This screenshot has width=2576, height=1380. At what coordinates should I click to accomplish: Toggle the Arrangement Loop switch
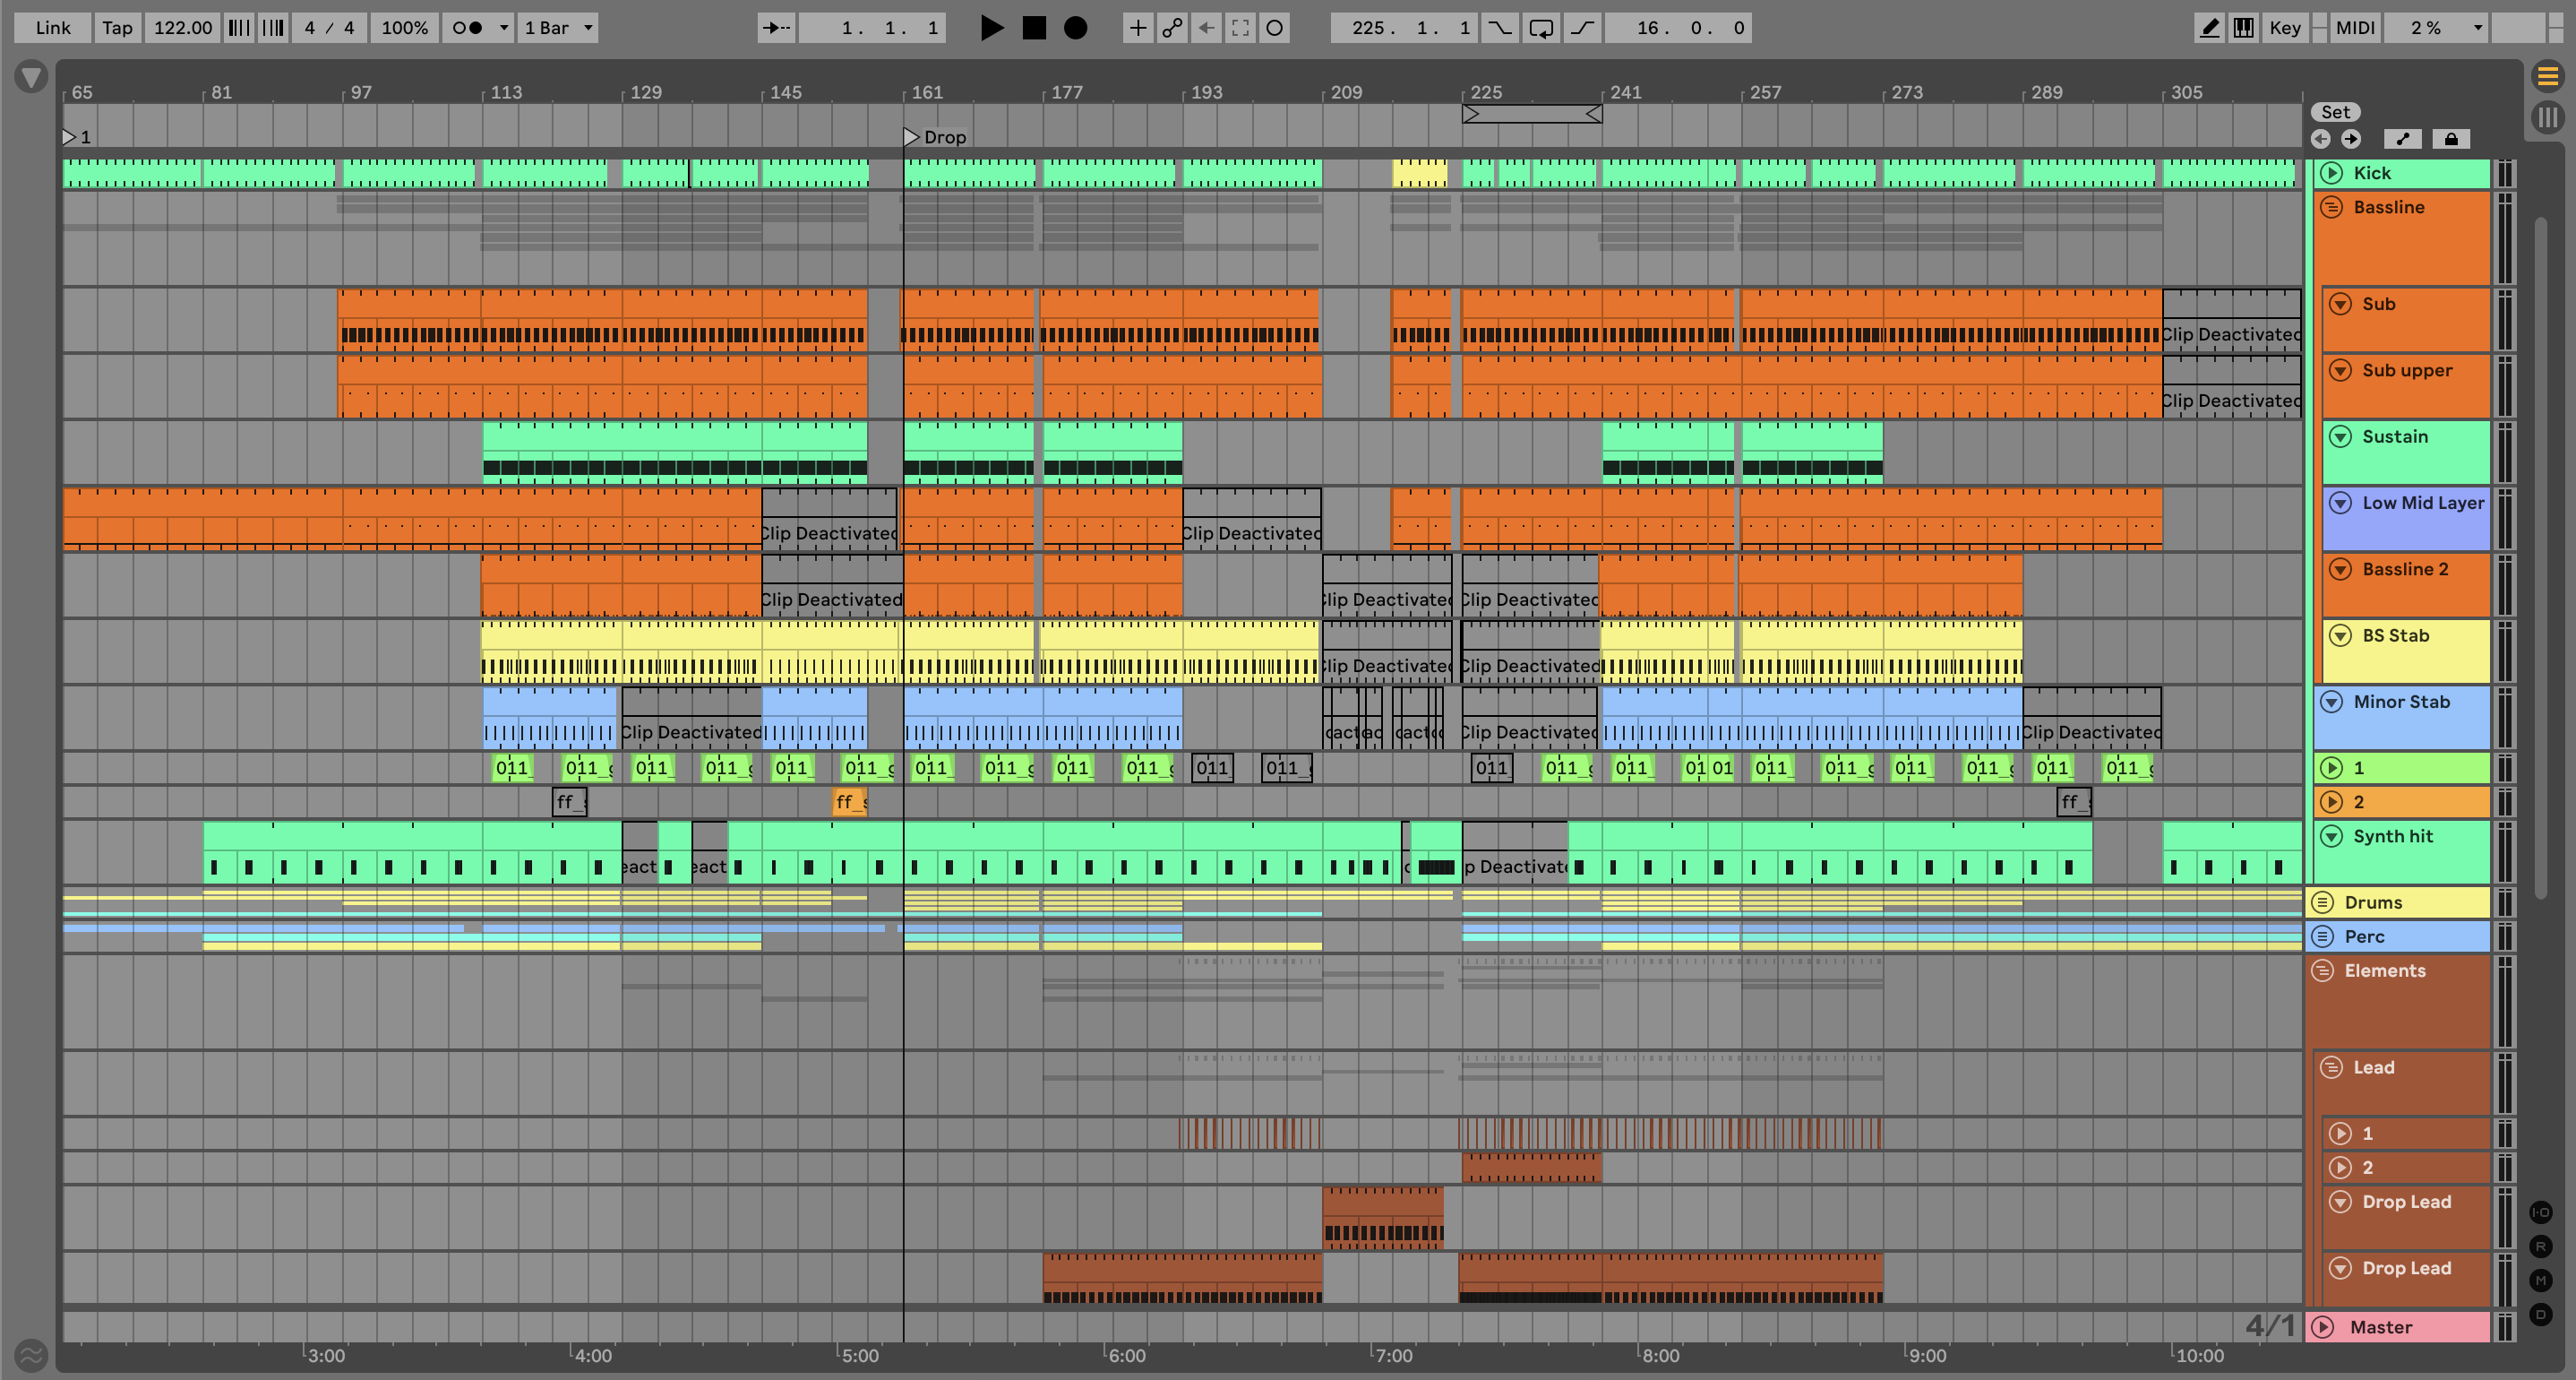coord(1541,28)
